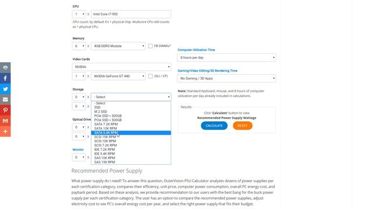Click the blue CALCULATE button

click(214, 125)
